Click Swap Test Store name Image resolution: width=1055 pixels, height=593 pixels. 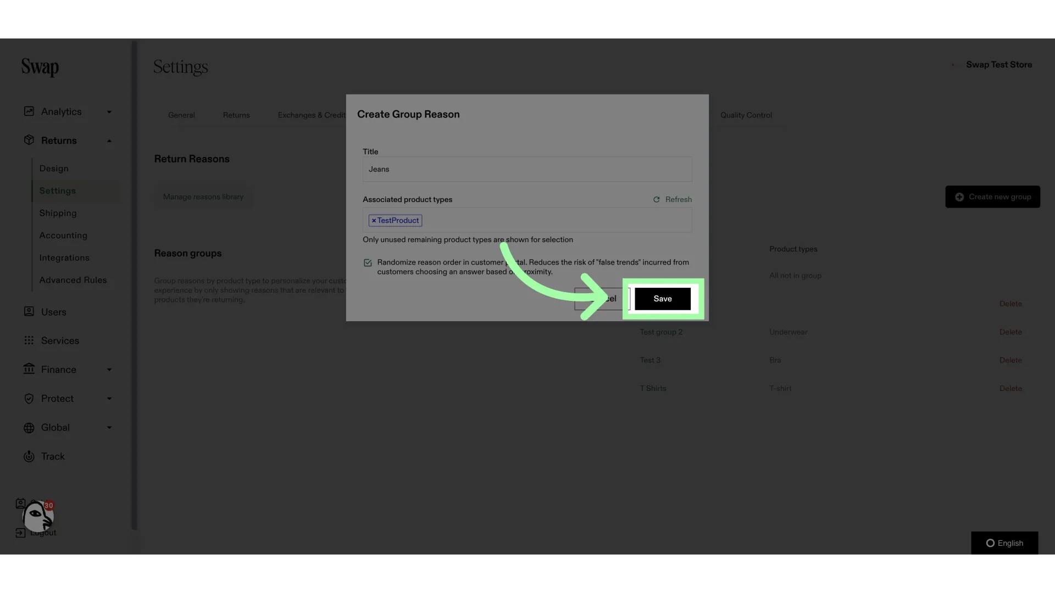pos(999,65)
